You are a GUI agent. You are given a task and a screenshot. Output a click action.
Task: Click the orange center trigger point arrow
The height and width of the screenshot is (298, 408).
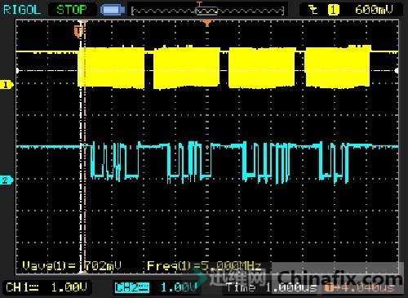point(207,23)
